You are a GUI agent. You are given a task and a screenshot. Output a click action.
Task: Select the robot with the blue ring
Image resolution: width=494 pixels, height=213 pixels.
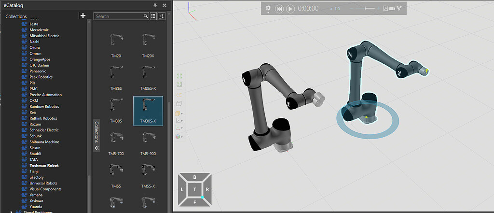click(x=356, y=79)
